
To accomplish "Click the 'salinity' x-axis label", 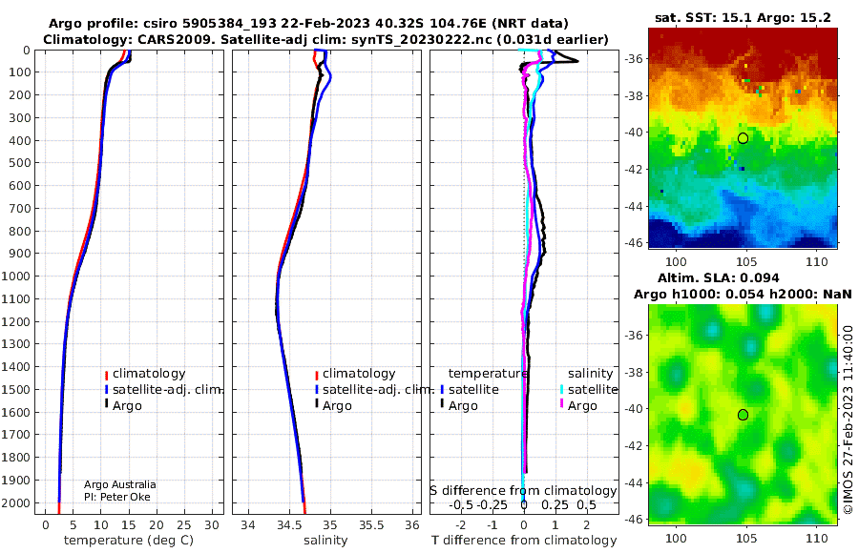I will (325, 541).
